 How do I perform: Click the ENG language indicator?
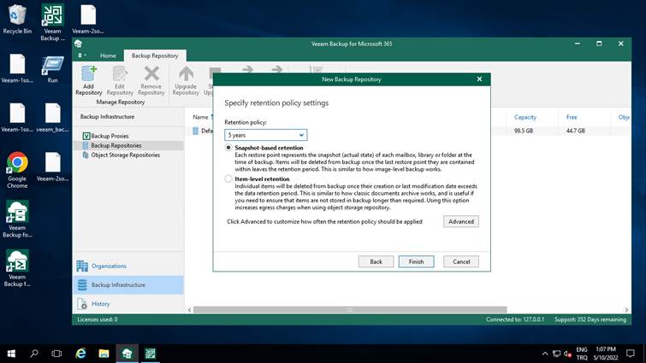[582, 349]
